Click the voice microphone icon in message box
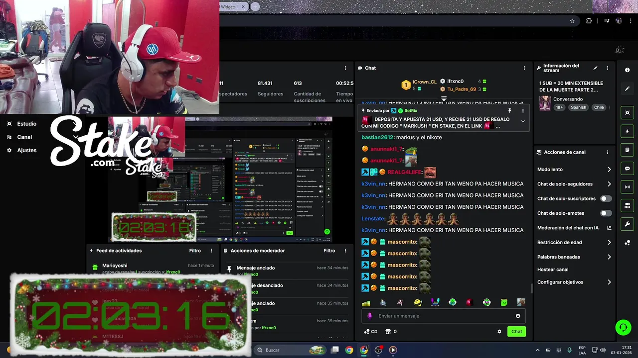638x358 pixels. click(369, 316)
